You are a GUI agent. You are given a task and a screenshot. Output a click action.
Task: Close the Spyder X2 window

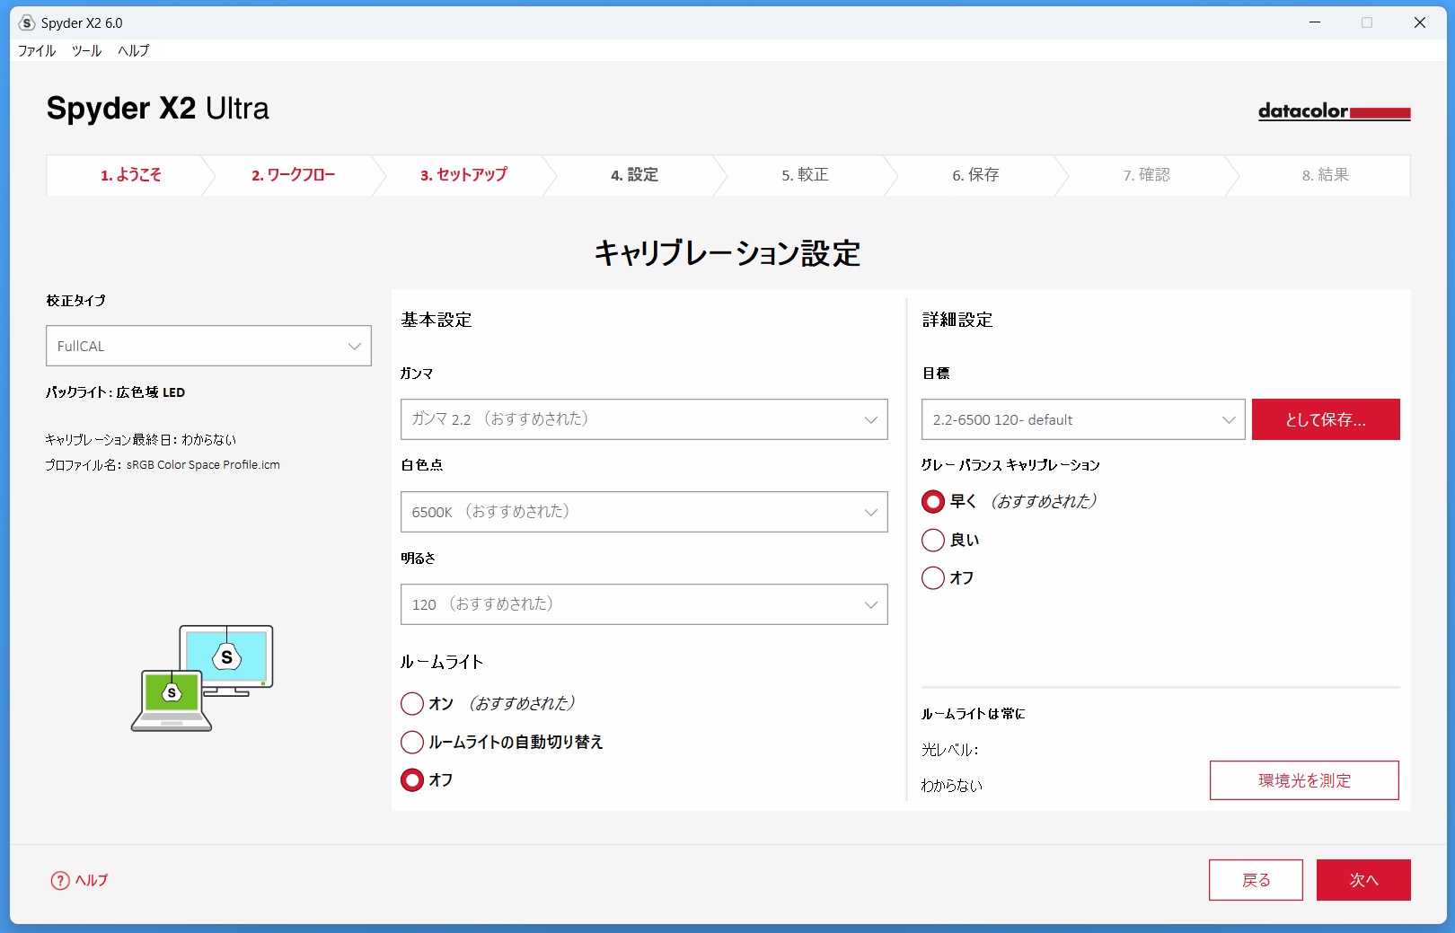[x=1420, y=22]
